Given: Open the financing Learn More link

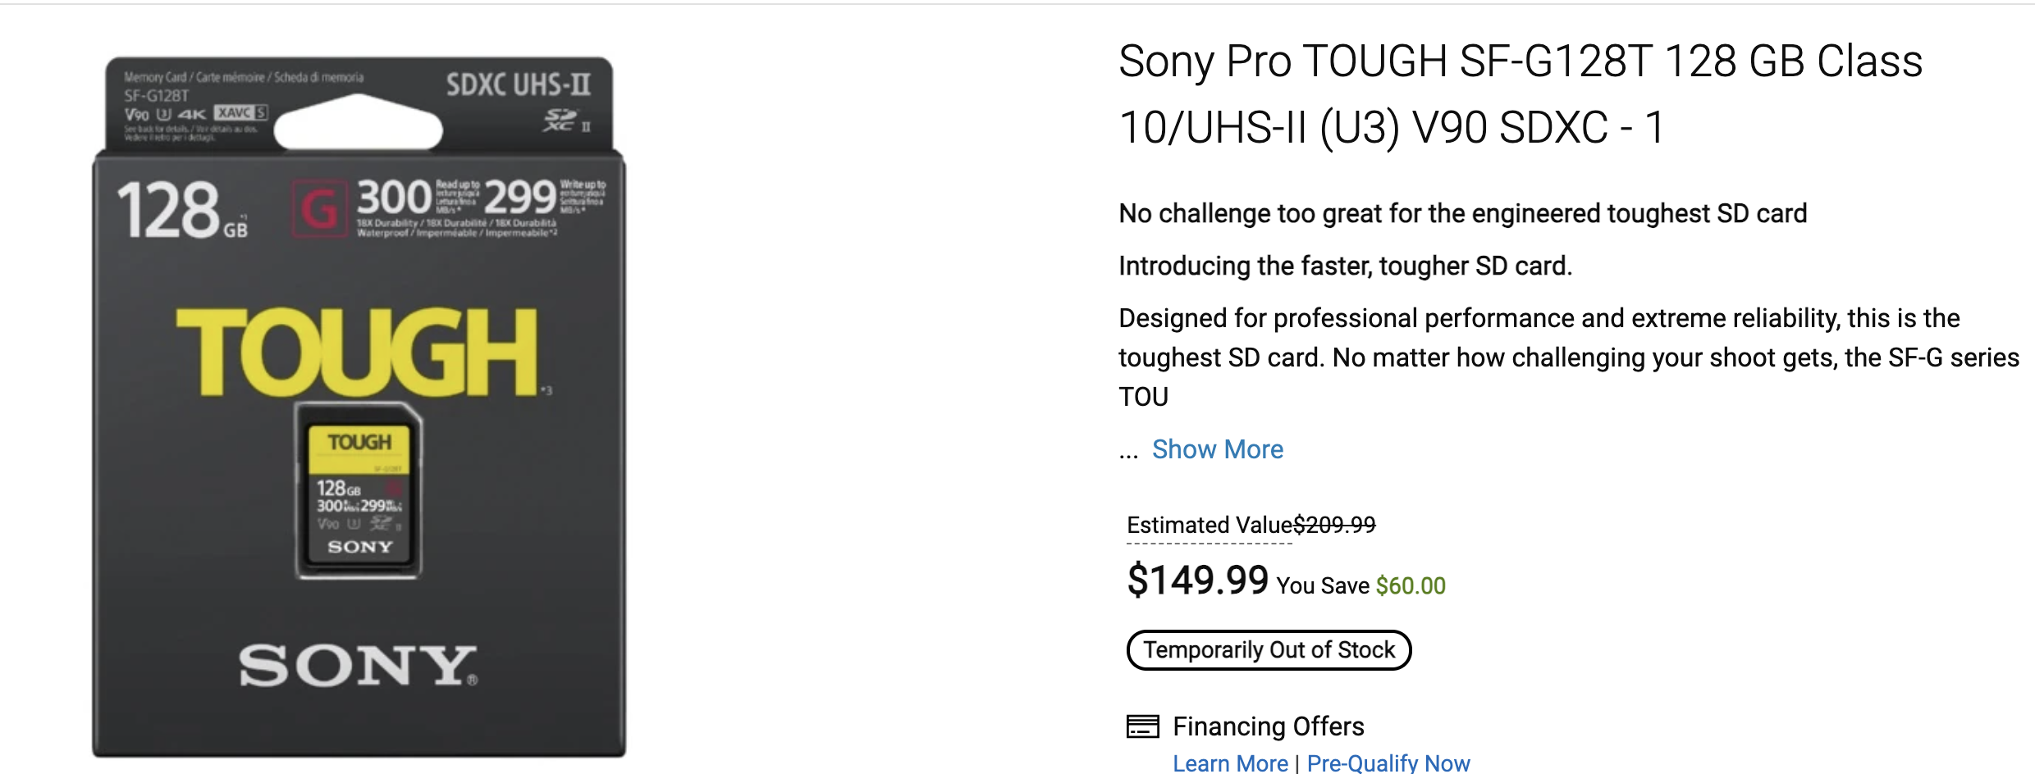Looking at the screenshot, I should click(1229, 763).
